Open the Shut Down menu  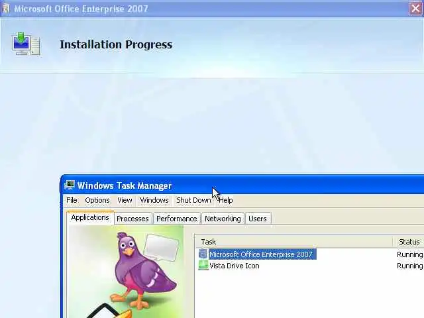coord(193,200)
